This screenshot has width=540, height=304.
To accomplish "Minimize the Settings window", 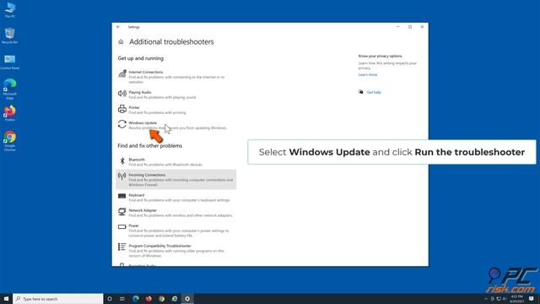I will coord(398,27).
